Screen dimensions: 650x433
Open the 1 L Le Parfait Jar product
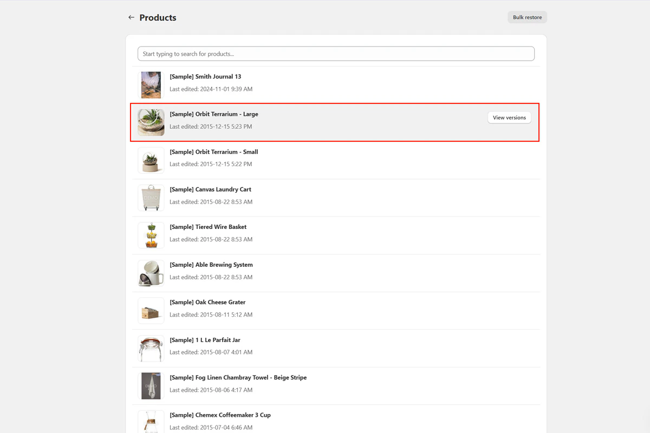[205, 339]
